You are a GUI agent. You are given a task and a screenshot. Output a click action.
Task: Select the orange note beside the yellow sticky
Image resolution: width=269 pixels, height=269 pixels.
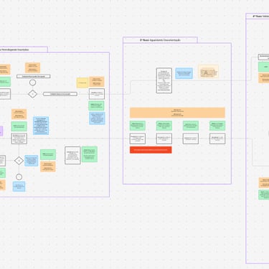97,82
